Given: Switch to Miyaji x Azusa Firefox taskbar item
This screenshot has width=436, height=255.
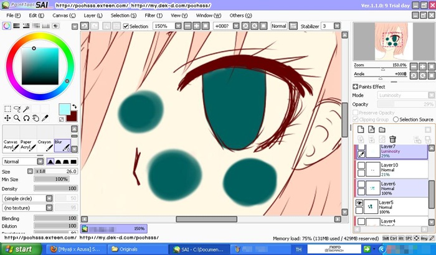Looking at the screenshot, I should 75,249.
